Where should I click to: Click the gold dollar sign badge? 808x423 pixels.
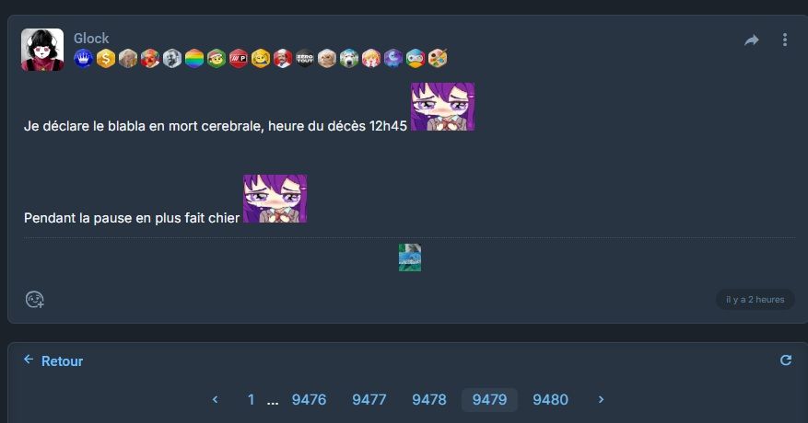(106, 58)
